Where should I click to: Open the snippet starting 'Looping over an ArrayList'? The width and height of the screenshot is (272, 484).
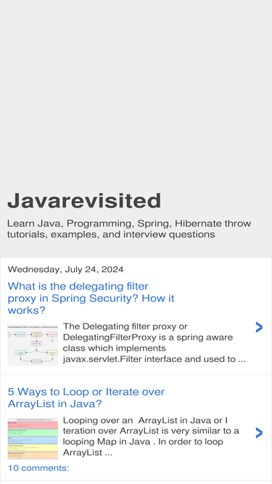click(x=151, y=436)
